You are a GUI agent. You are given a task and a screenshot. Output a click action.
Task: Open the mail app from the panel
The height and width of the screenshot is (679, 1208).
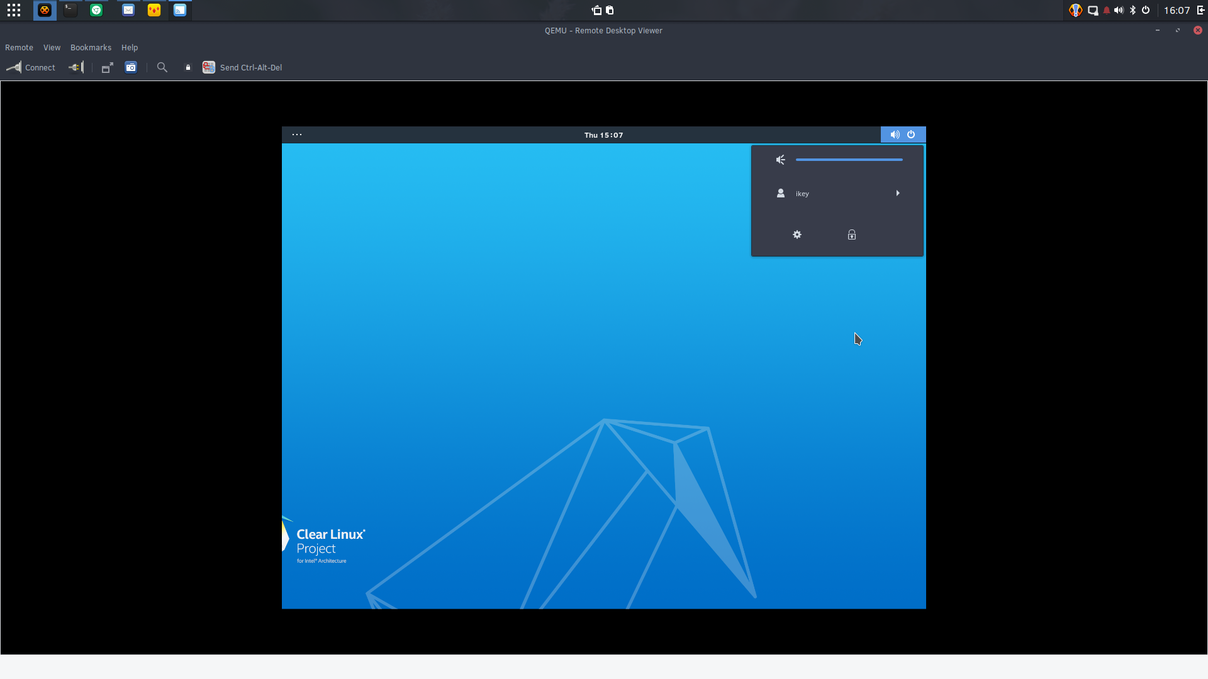click(x=128, y=10)
